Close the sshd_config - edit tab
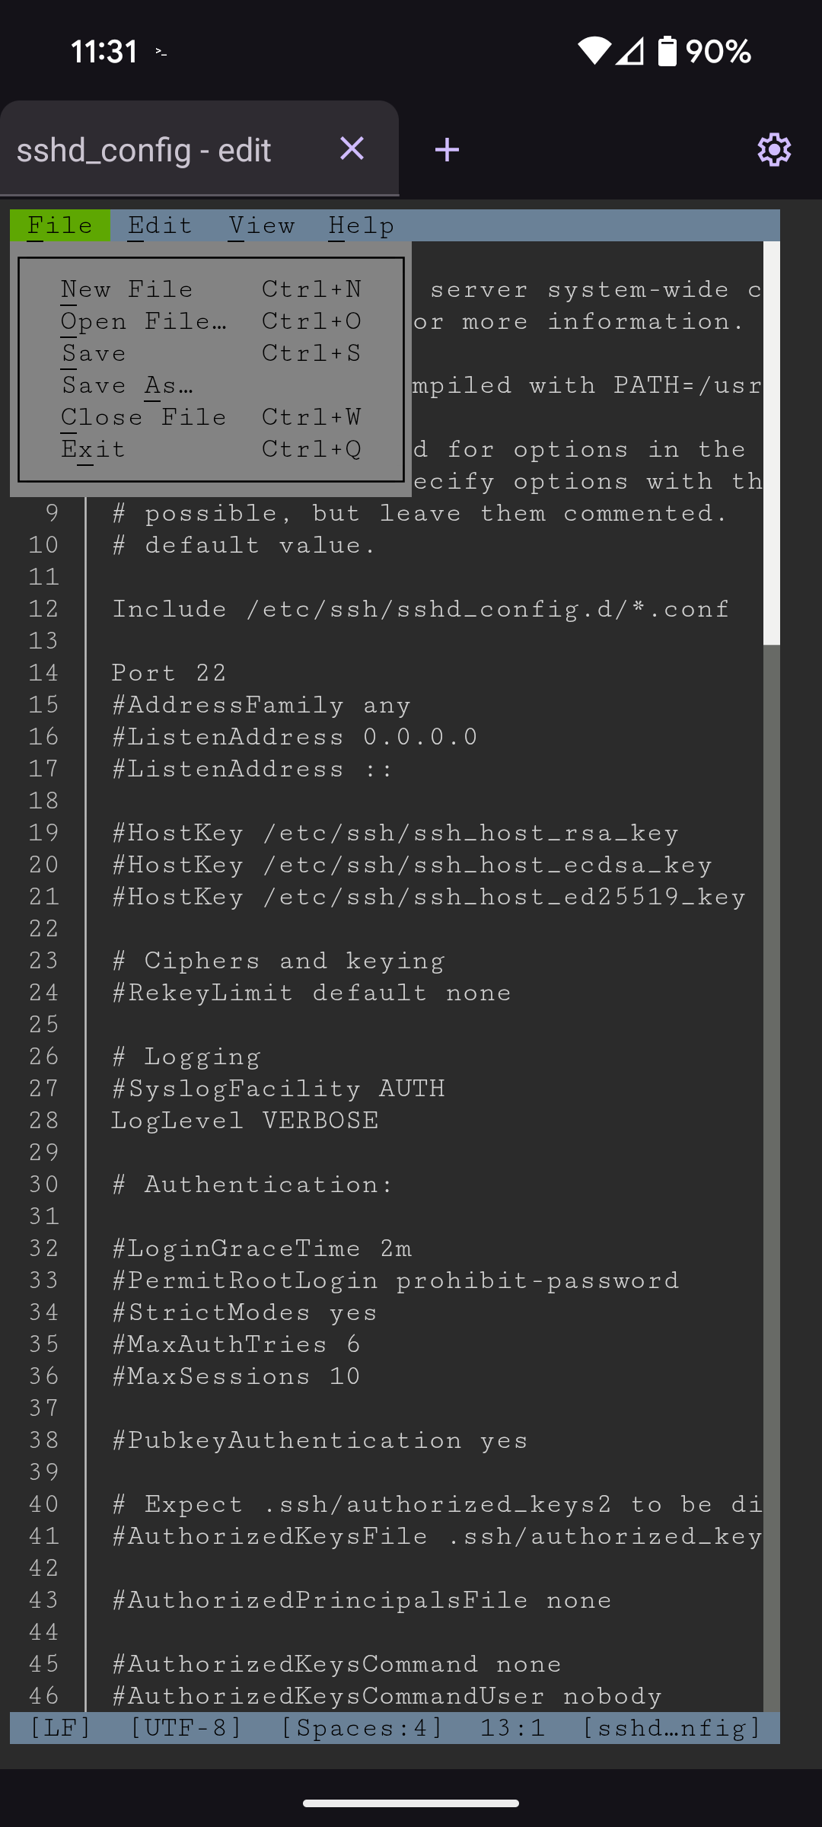This screenshot has width=822, height=1827. click(x=352, y=148)
